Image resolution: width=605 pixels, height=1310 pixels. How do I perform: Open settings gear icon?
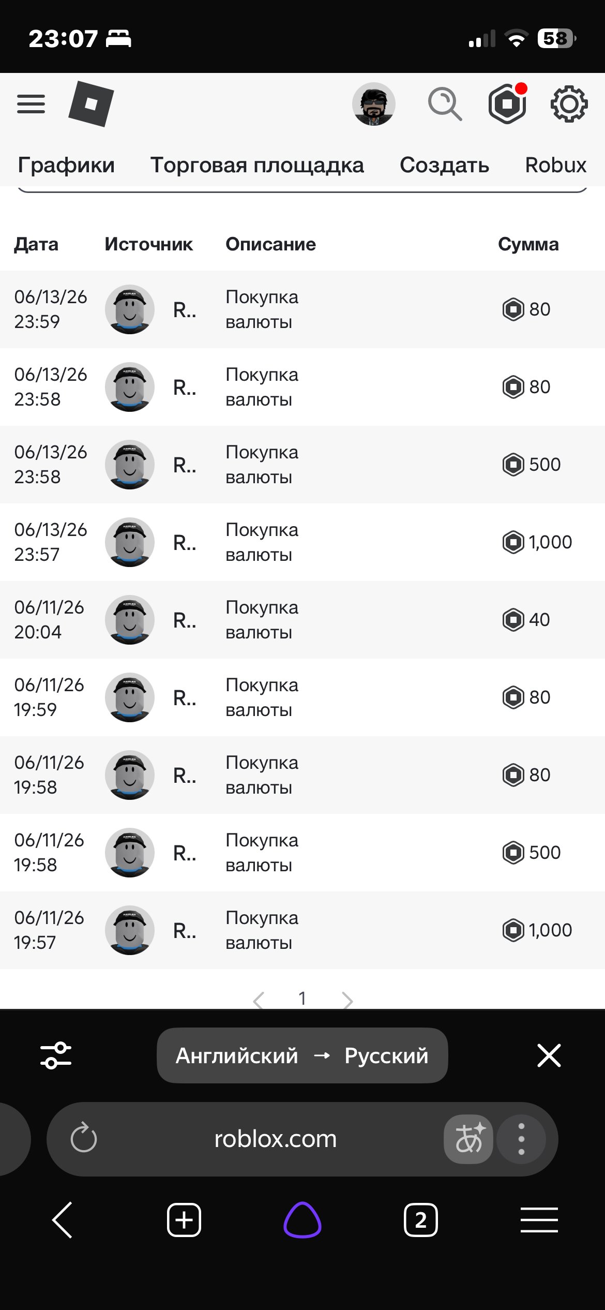point(569,104)
